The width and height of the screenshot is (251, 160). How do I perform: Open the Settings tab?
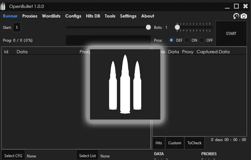[x=128, y=16]
